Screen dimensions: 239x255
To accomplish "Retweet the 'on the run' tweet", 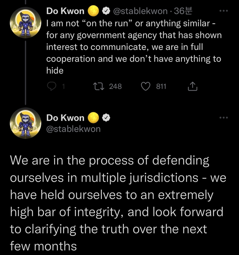I will click(98, 86).
